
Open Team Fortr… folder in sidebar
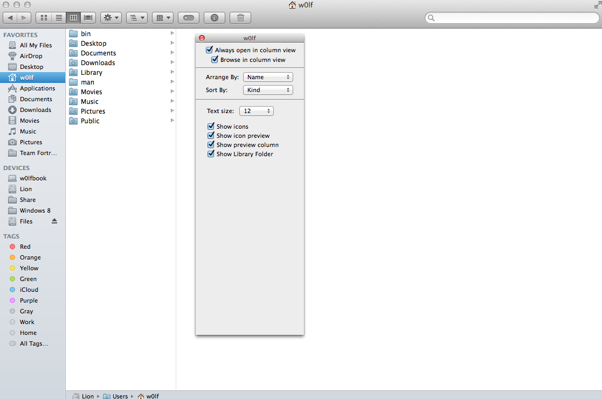coord(33,153)
